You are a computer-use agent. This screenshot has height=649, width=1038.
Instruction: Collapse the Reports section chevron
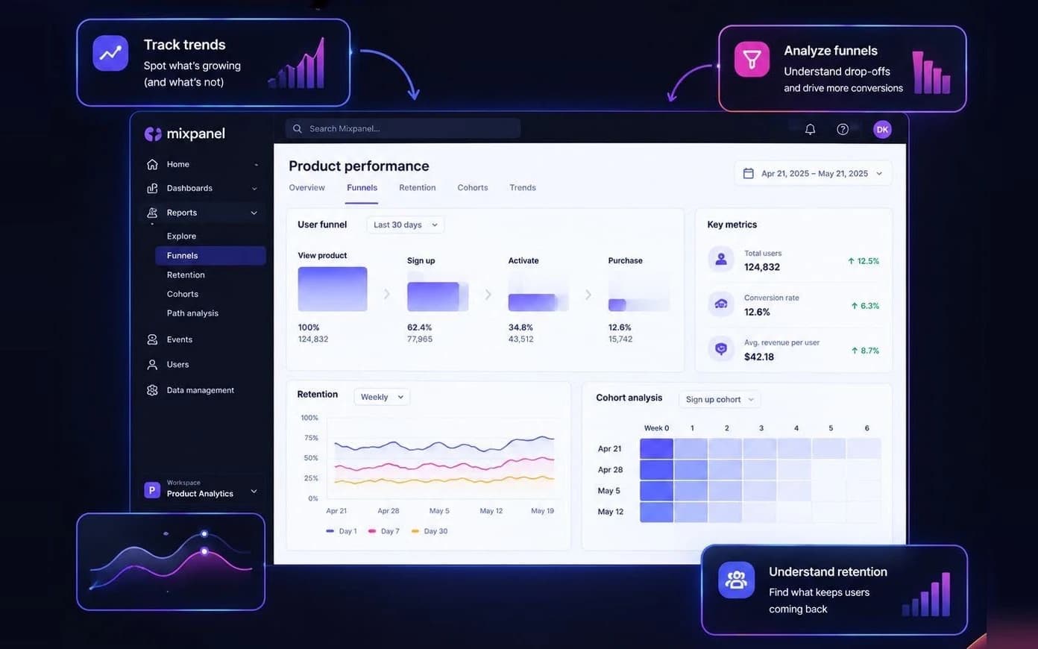coord(254,213)
